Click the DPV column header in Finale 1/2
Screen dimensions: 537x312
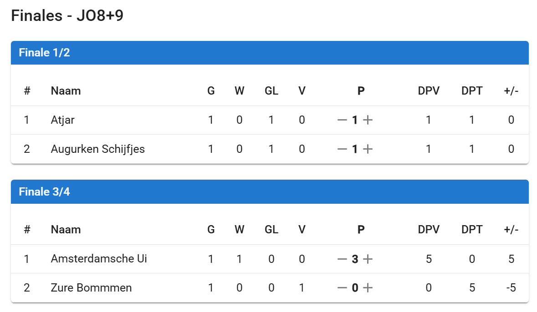429,91
